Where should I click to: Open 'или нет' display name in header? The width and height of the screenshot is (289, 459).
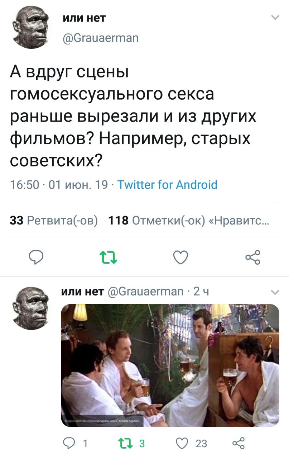tap(84, 18)
